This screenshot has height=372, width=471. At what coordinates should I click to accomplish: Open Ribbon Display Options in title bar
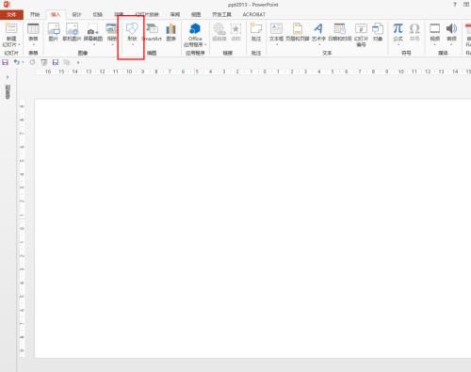pyautogui.click(x=466, y=5)
